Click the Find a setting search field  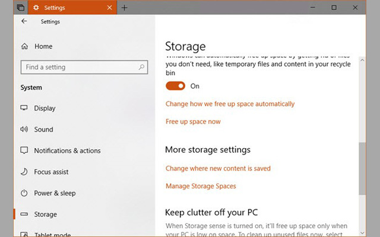[77, 68]
